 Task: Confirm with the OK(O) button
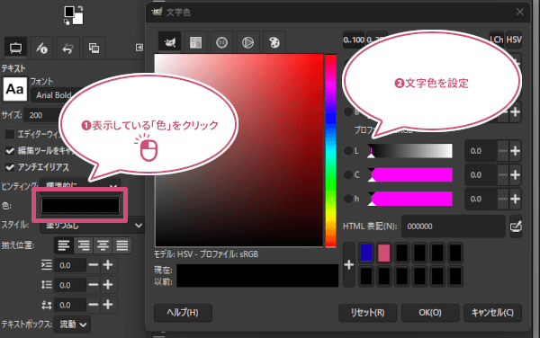coord(430,313)
